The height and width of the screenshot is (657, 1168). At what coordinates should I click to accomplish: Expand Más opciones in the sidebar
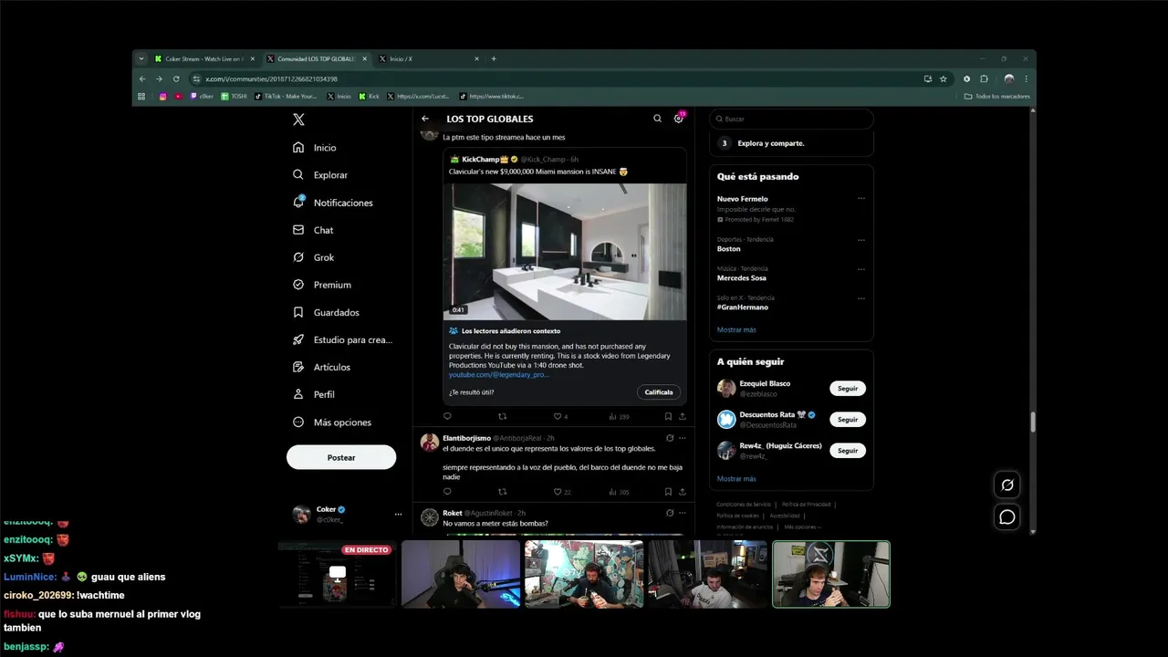332,422
